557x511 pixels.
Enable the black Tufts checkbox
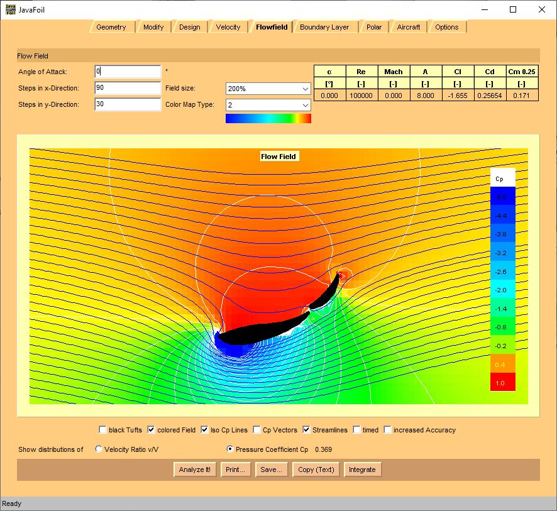click(102, 430)
